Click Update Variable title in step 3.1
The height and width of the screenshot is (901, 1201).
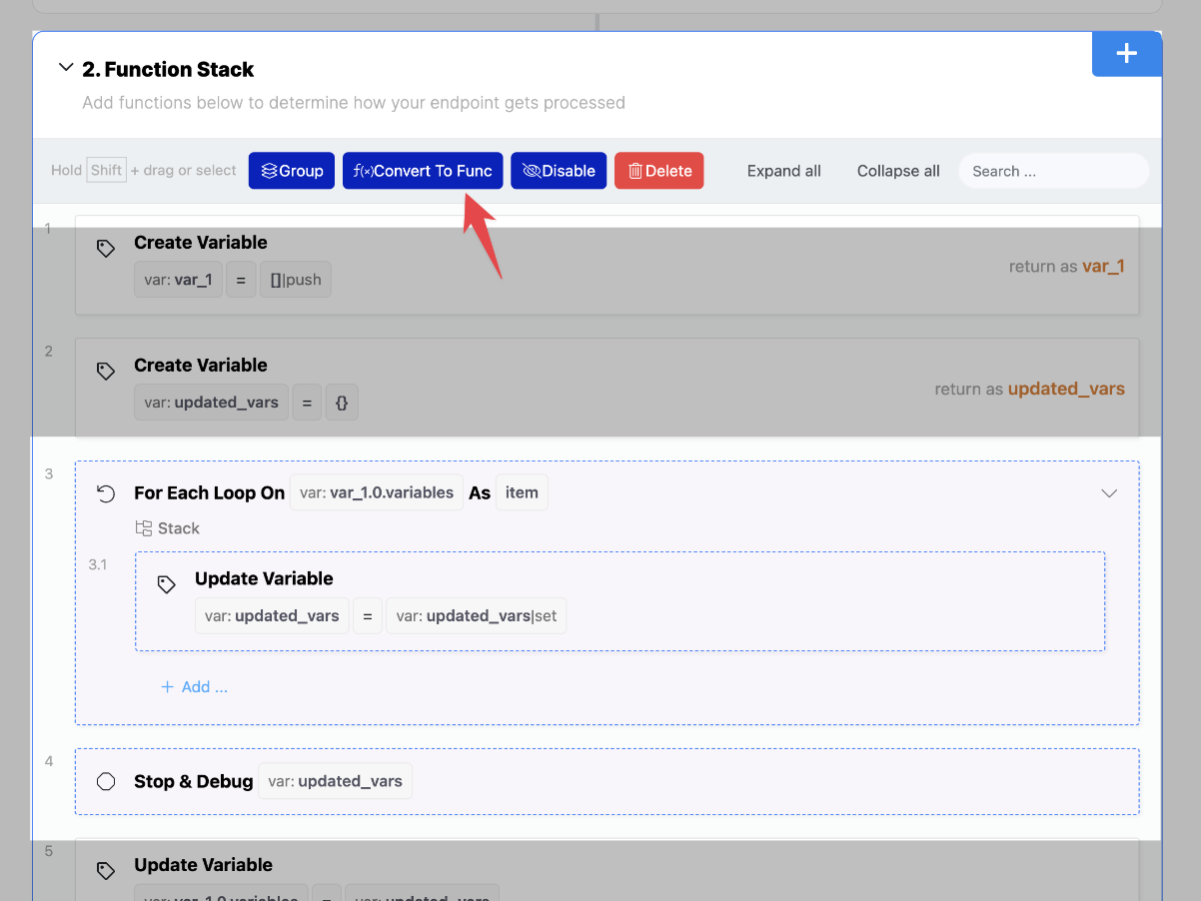click(x=264, y=579)
